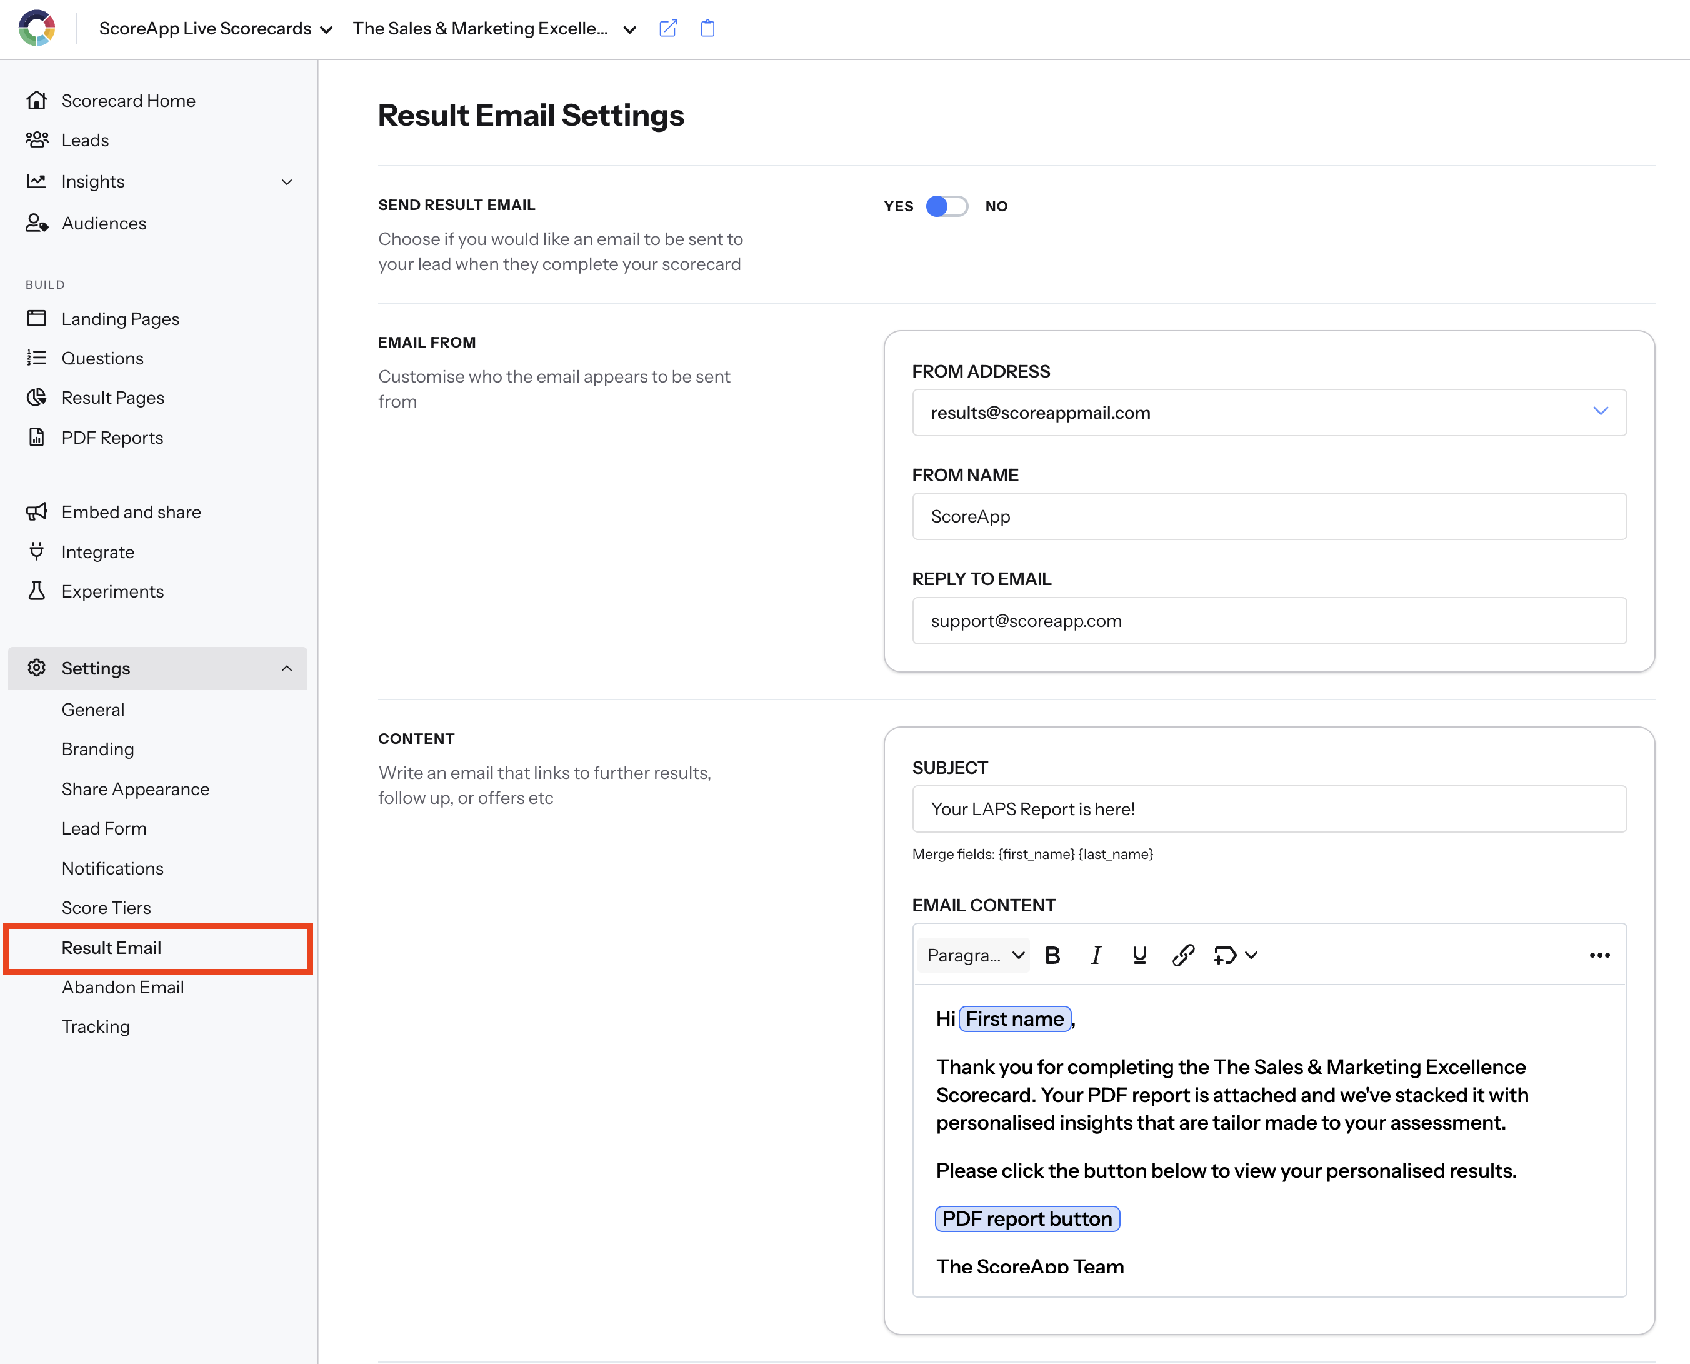Open more editor options ellipsis
This screenshot has height=1364, width=1690.
click(x=1599, y=955)
